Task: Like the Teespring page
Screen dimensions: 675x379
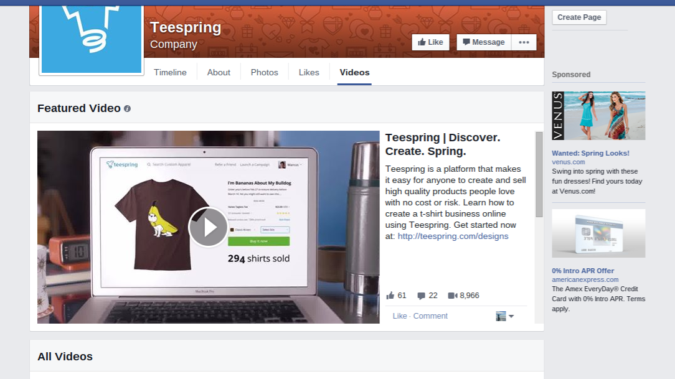Action: [x=430, y=42]
